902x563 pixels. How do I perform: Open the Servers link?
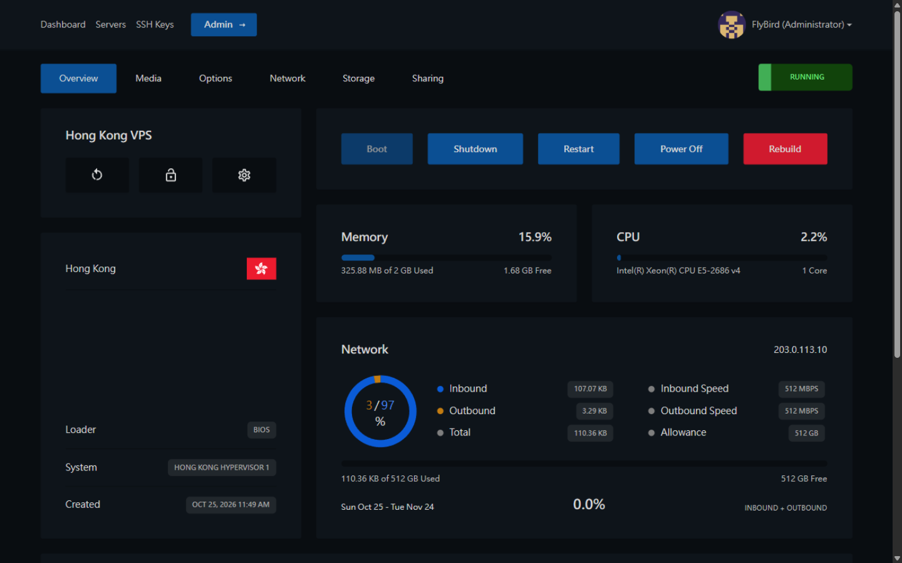[x=111, y=24]
